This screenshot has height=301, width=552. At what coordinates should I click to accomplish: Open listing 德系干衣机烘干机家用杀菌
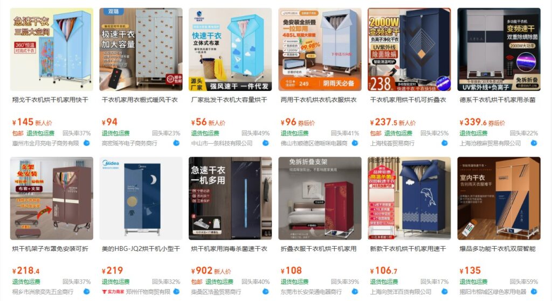[497, 100]
